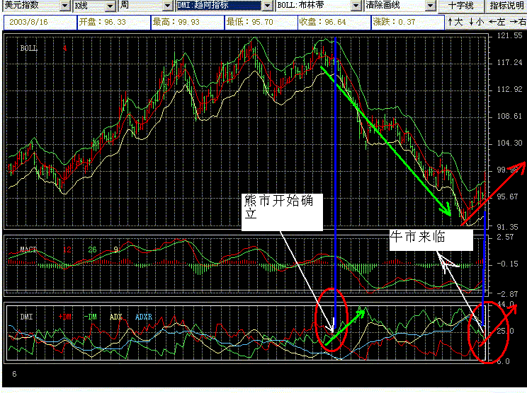Click the 十字线 crosshair button
This screenshot has height=393, width=527.
tap(461, 6)
